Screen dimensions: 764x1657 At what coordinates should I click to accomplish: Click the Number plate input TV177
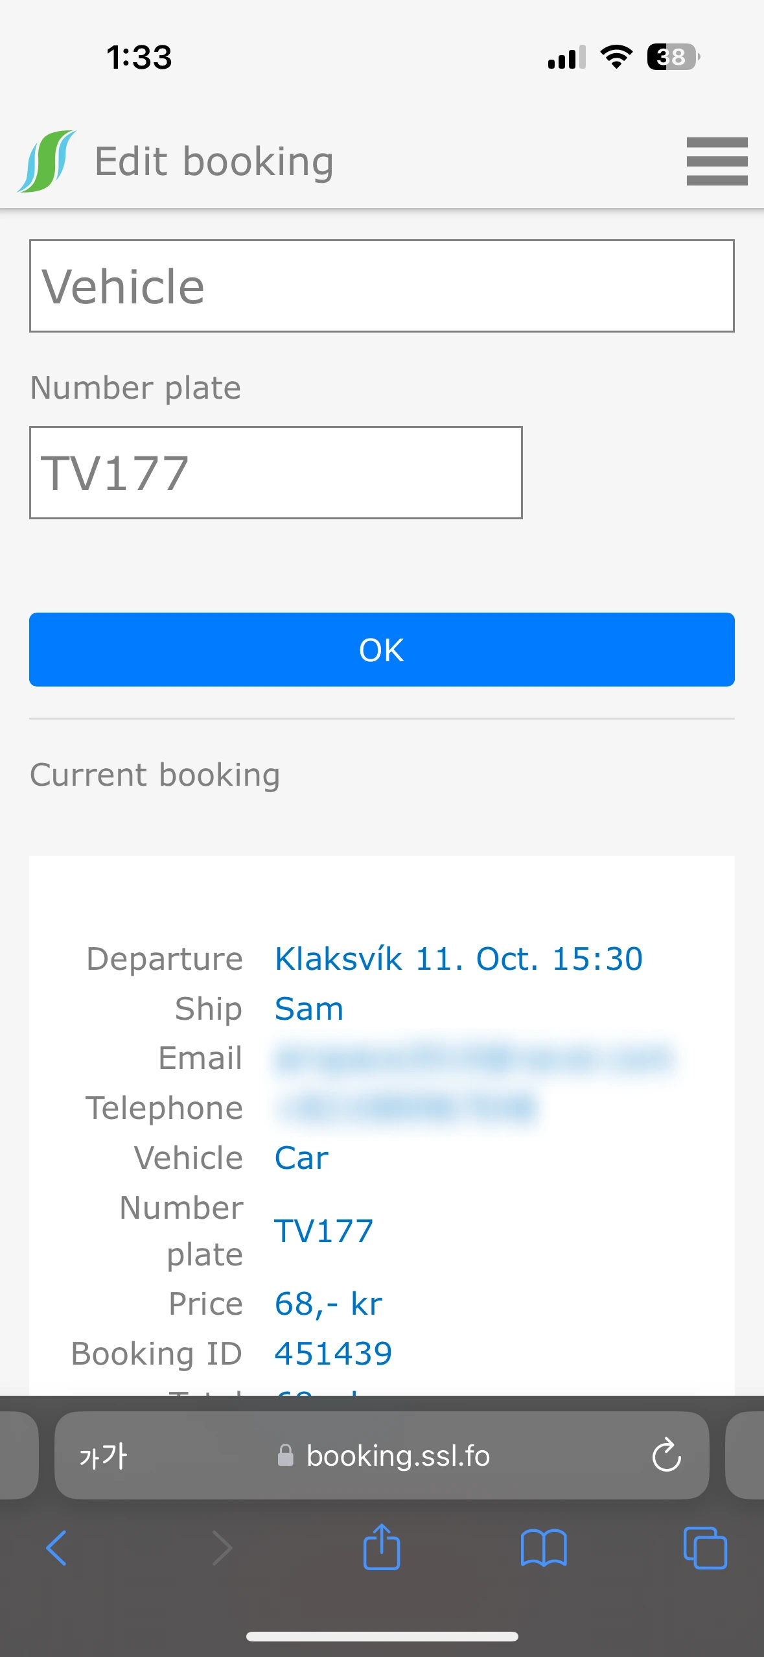click(275, 473)
